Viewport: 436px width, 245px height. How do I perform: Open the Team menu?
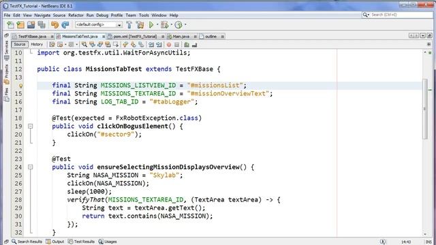point(131,15)
